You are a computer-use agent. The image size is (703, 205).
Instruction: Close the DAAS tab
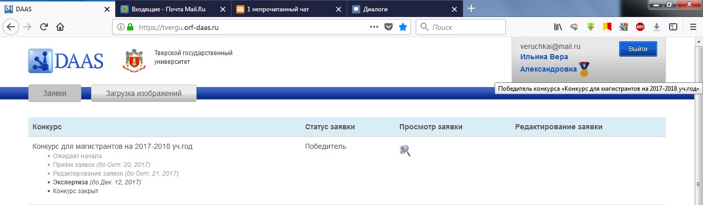[x=107, y=9]
